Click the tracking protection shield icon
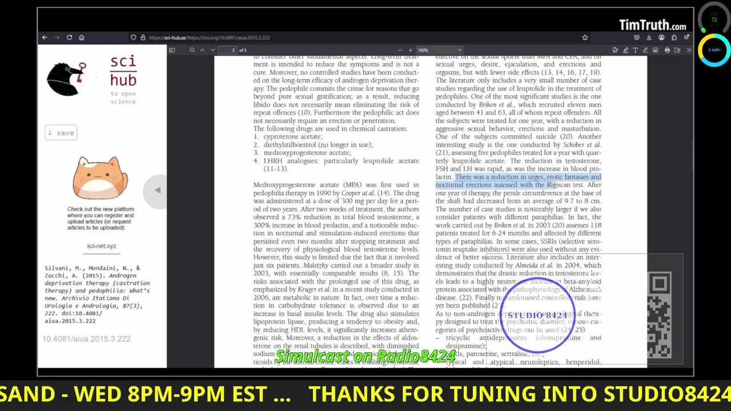Viewport: 731px width, 411px height. [x=134, y=38]
